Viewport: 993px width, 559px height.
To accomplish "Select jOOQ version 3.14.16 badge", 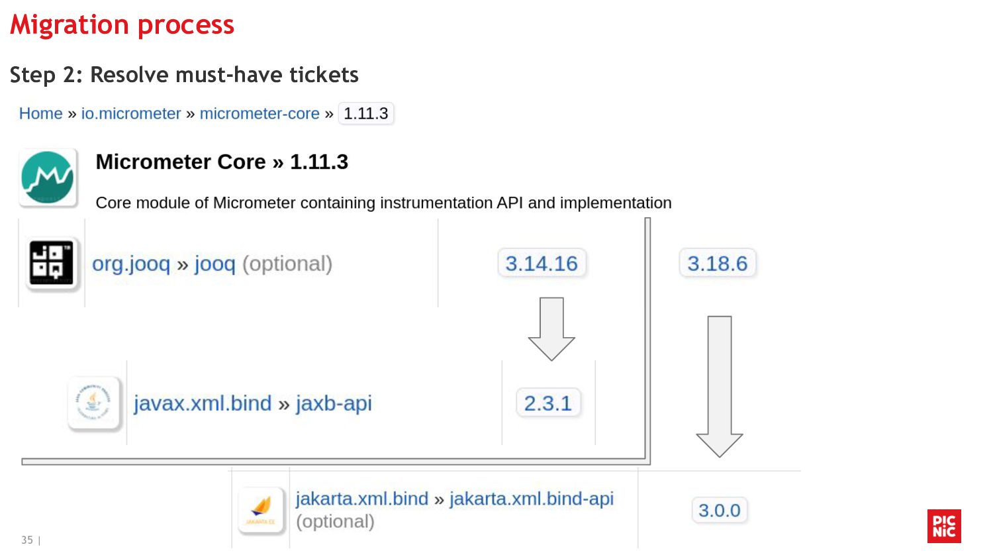I will click(542, 264).
